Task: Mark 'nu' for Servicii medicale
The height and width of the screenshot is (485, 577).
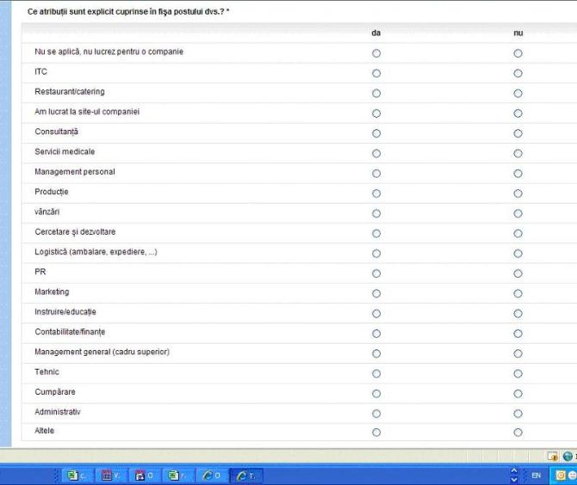Action: (x=518, y=153)
